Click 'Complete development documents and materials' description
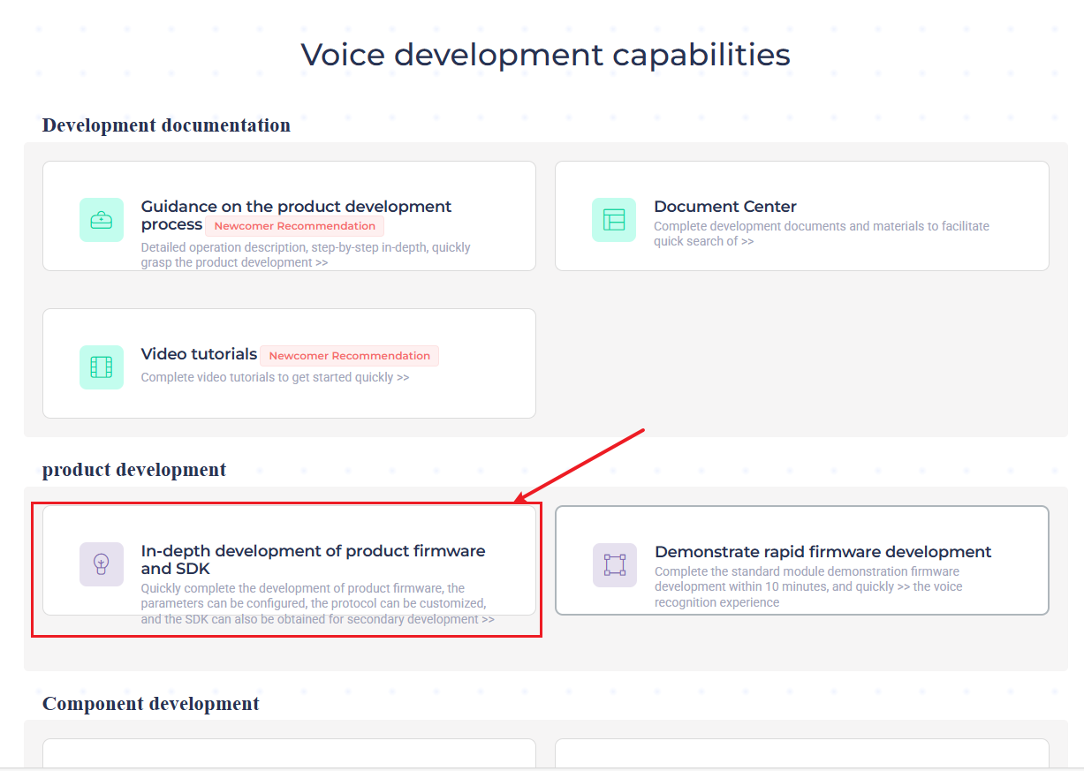This screenshot has height=771, width=1084. [x=822, y=233]
